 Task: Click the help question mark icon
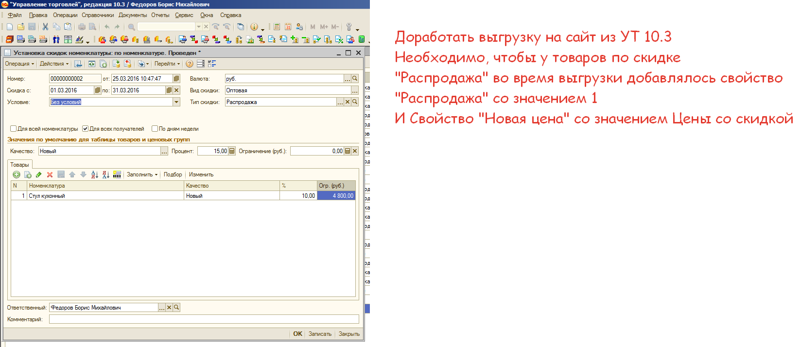(190, 64)
